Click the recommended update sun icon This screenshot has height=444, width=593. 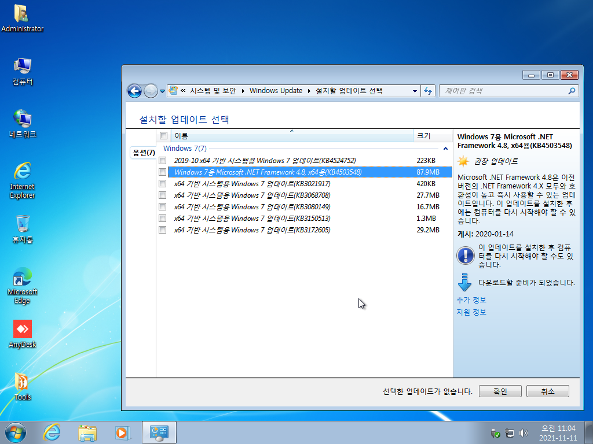[463, 161]
